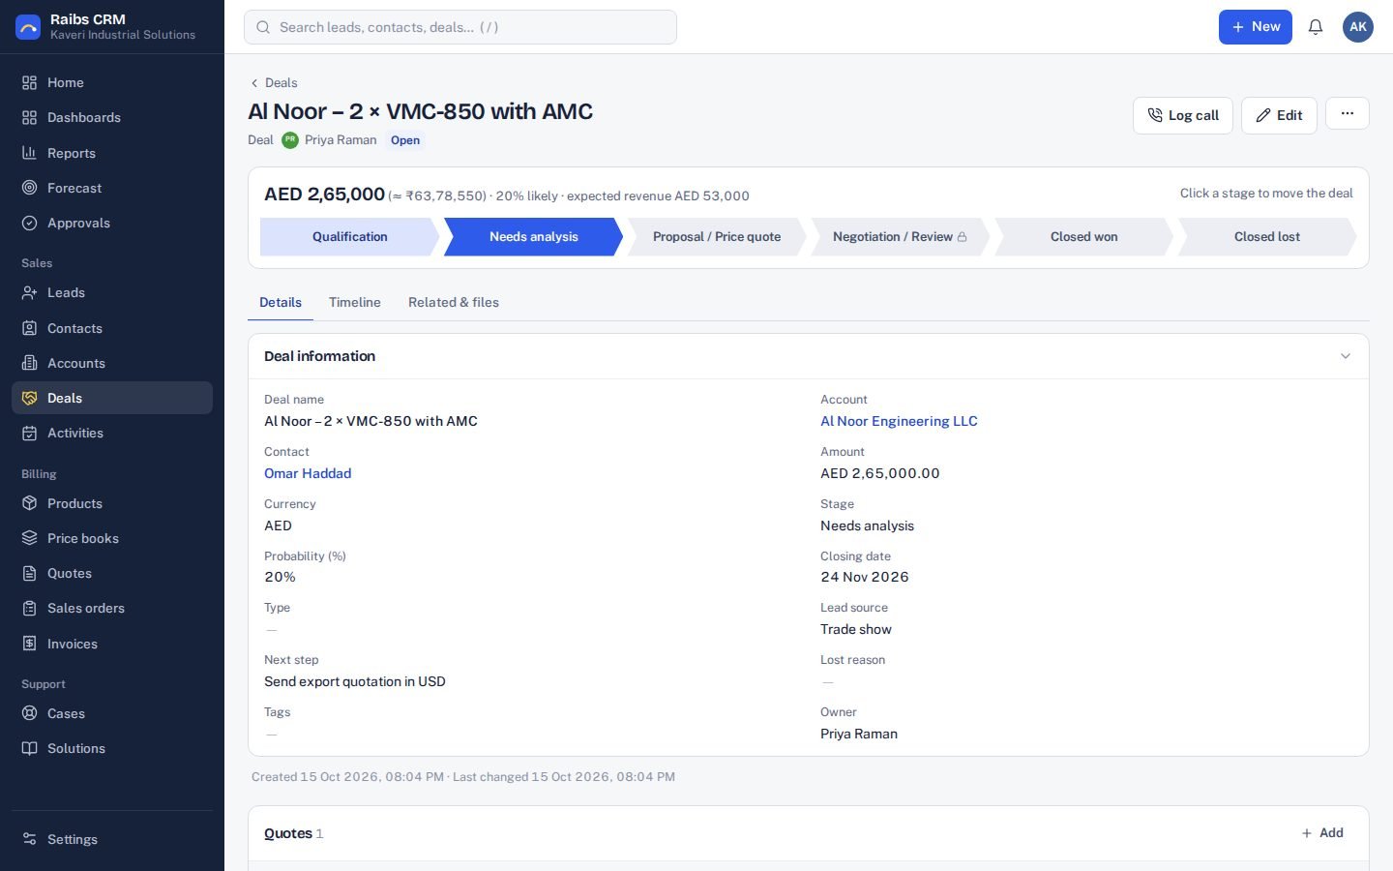Open the Al Noor Engineering LLC account link
Screen dimensions: 1393x871
click(x=899, y=421)
